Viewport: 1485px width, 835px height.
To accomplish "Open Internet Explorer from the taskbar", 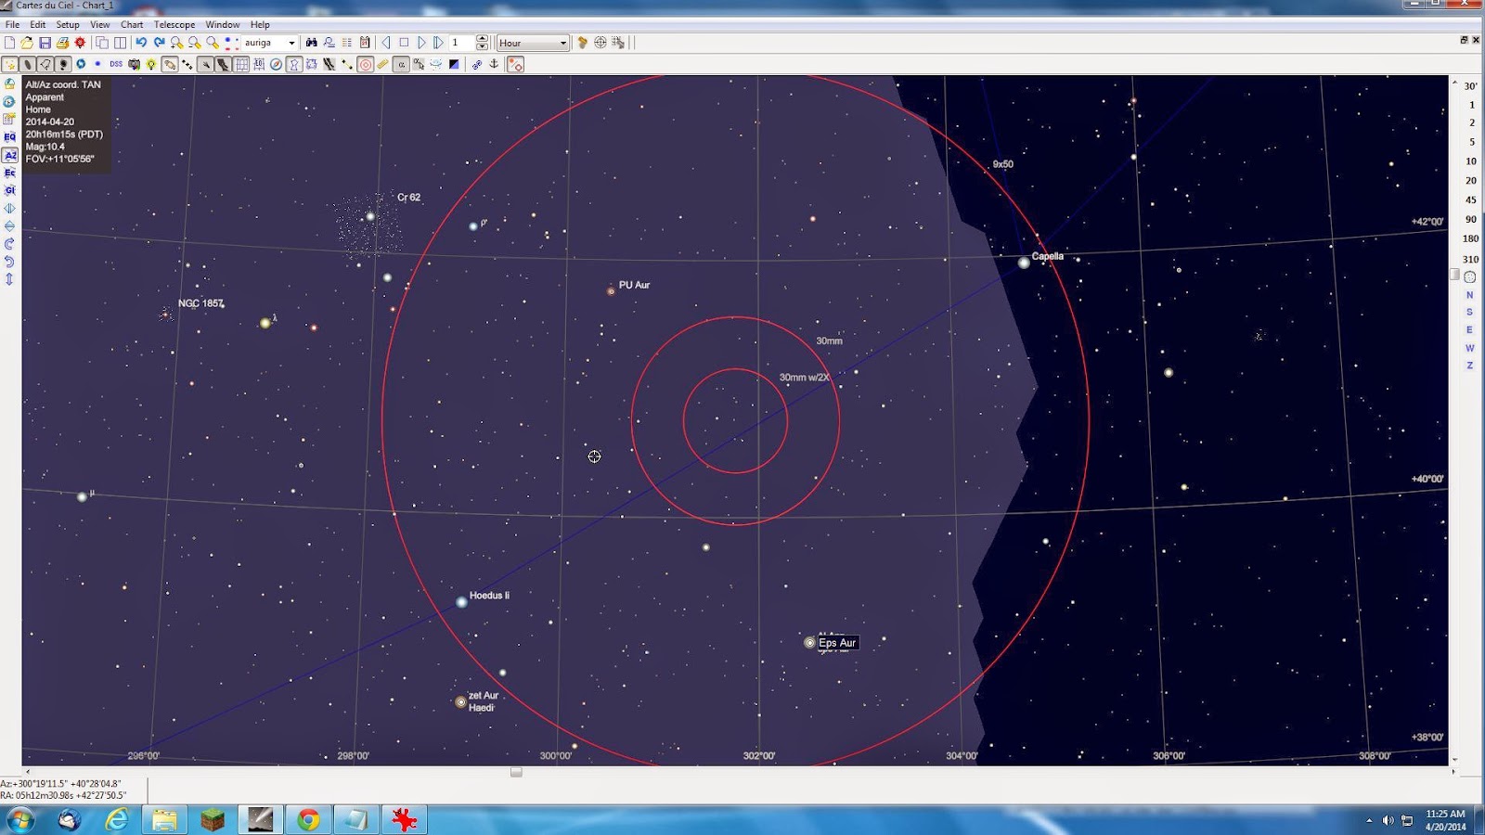I will 116,819.
